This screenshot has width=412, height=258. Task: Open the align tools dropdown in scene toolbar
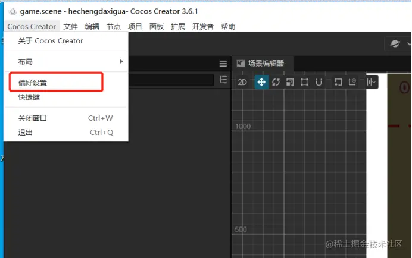[371, 83]
